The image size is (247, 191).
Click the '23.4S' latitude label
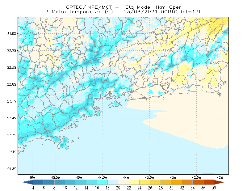[12, 118]
